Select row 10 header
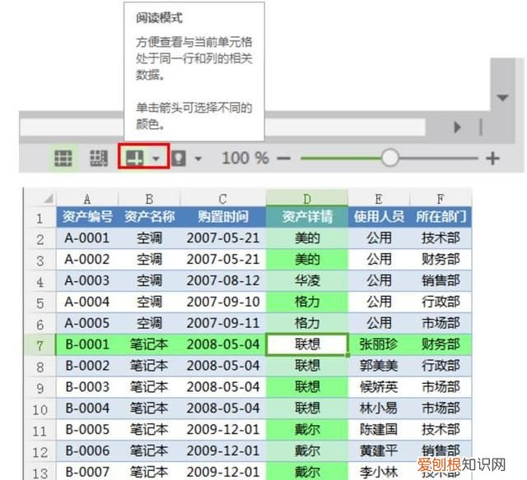527x480 pixels. 40,409
